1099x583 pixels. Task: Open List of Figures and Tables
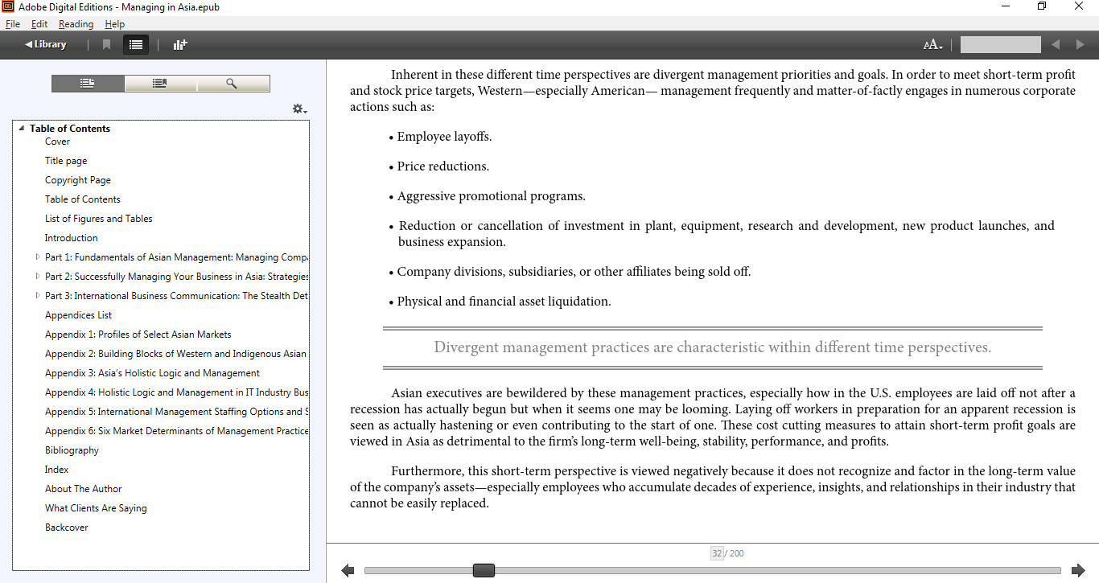[x=99, y=219]
